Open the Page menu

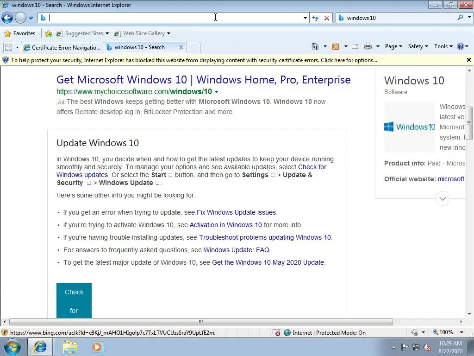point(393,46)
